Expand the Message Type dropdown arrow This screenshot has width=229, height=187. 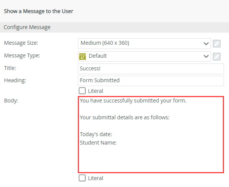206,56
